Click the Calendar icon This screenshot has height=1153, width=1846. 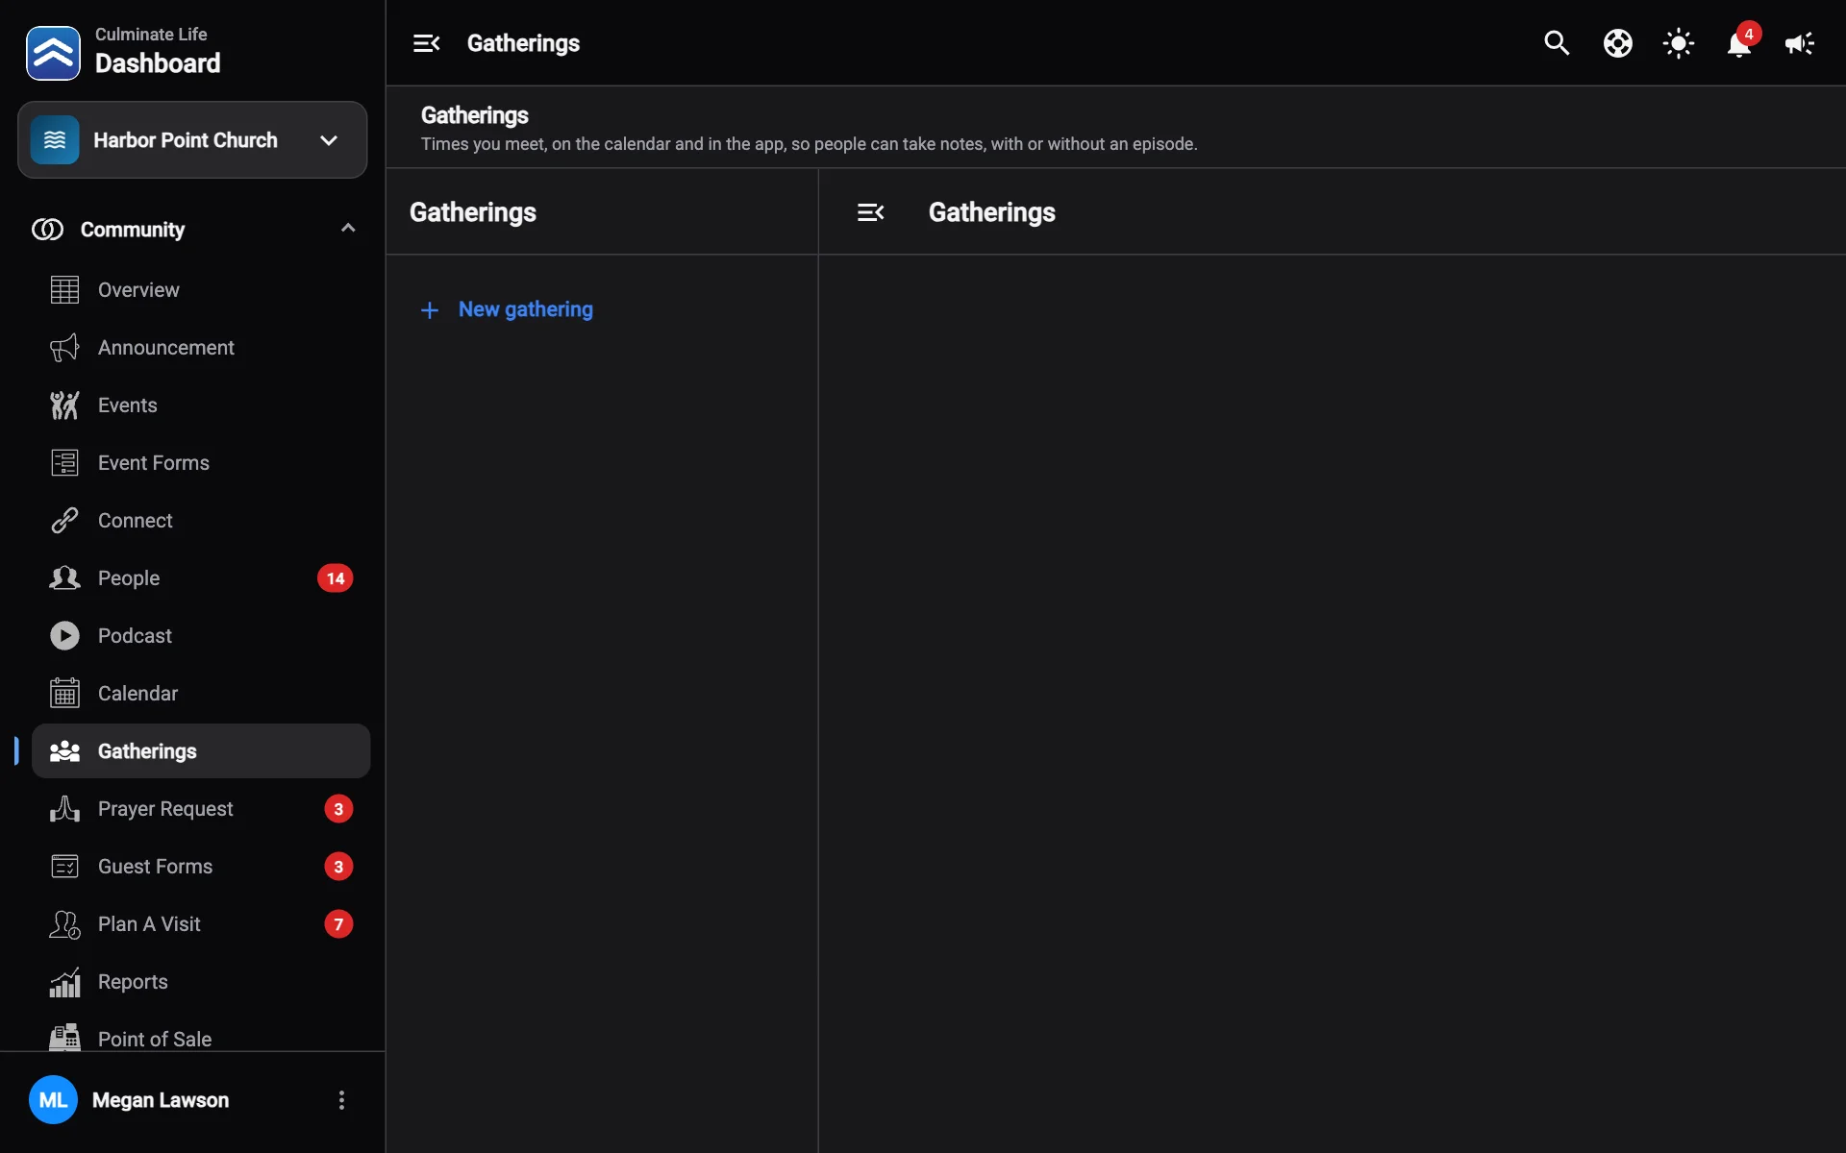coord(64,694)
